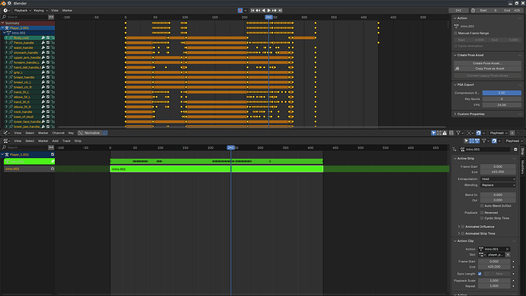Open the Add menu in the NLA header
Image resolution: width=526 pixels, height=296 pixels.
(x=55, y=141)
